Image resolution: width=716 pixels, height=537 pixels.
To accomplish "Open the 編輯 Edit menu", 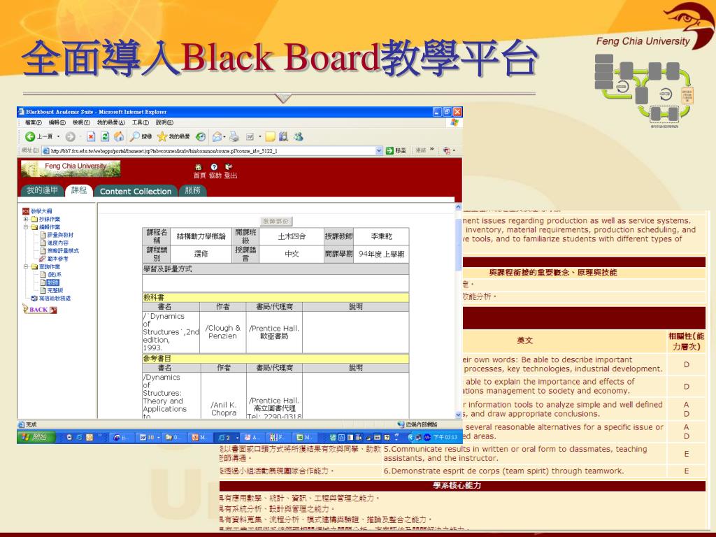I will (x=57, y=123).
